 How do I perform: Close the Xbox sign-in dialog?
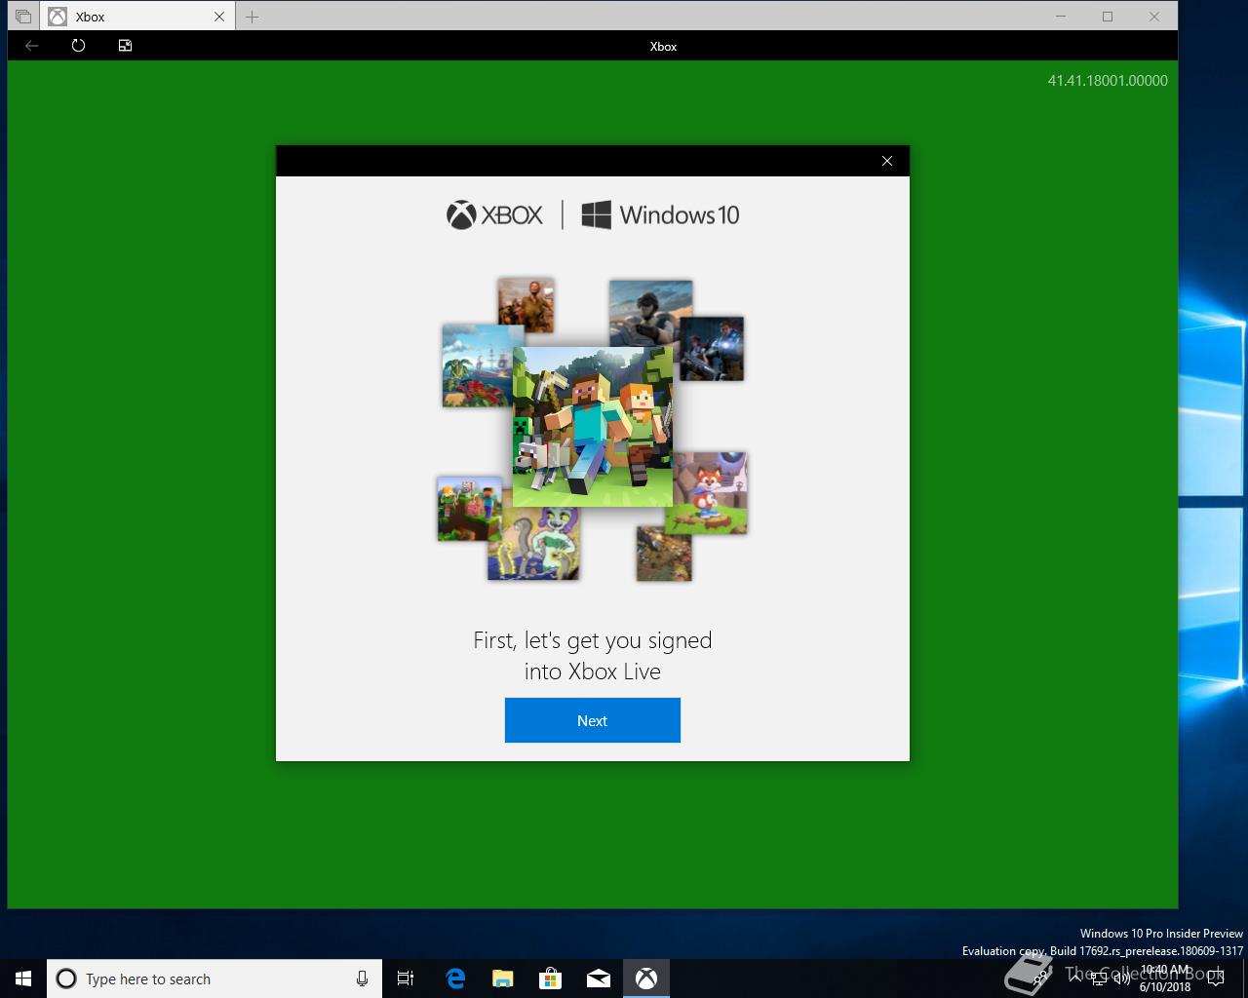pyautogui.click(x=887, y=161)
